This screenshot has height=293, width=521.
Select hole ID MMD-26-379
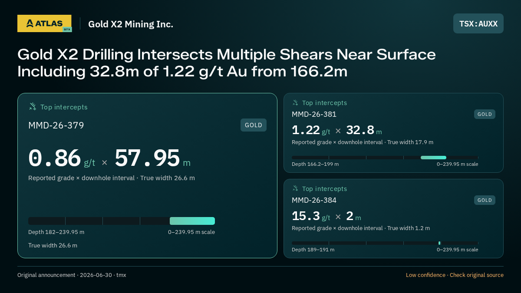pos(56,125)
